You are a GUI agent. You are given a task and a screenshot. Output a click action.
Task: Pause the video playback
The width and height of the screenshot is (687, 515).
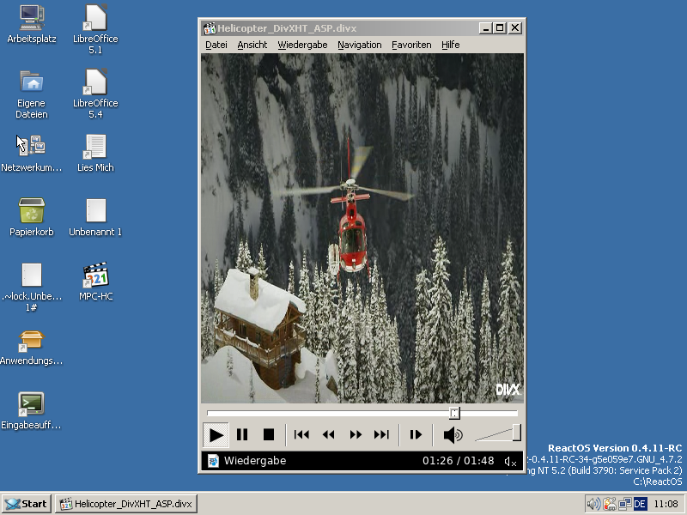point(242,435)
